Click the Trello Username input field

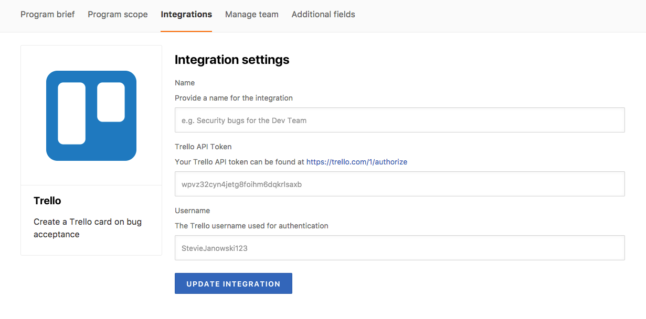(x=399, y=248)
